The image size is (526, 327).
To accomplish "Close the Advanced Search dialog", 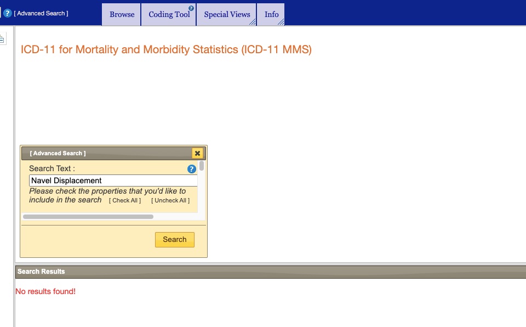I will coord(197,154).
